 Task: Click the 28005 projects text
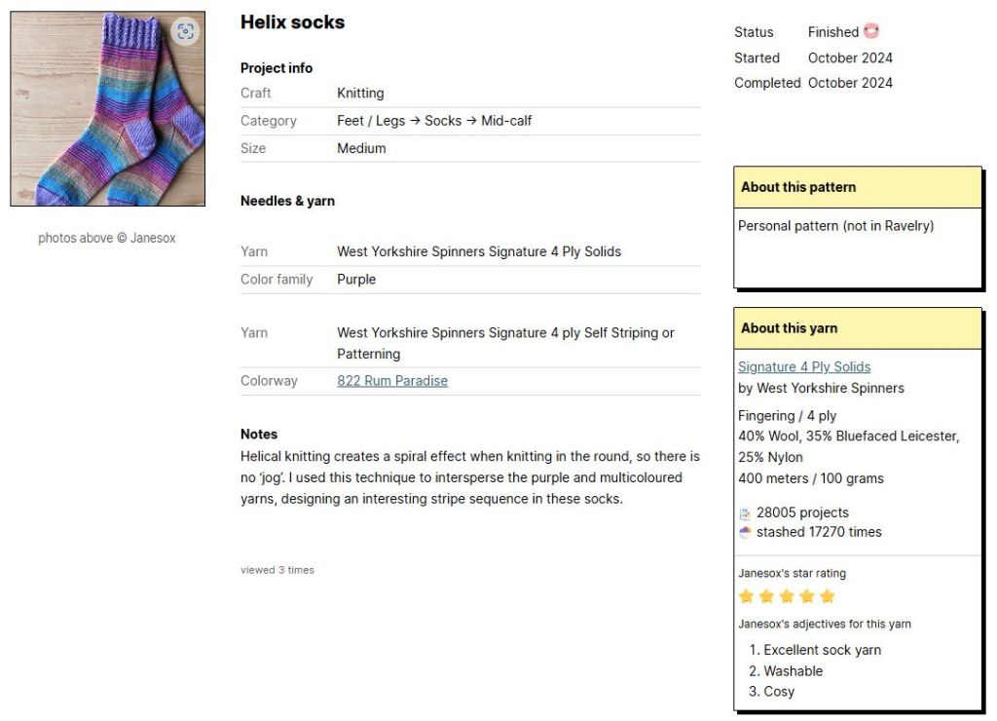tap(802, 512)
